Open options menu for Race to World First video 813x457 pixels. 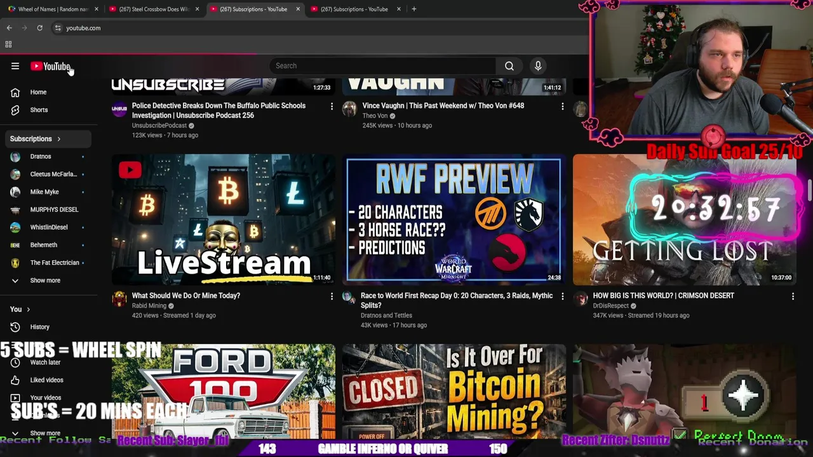coord(562,296)
